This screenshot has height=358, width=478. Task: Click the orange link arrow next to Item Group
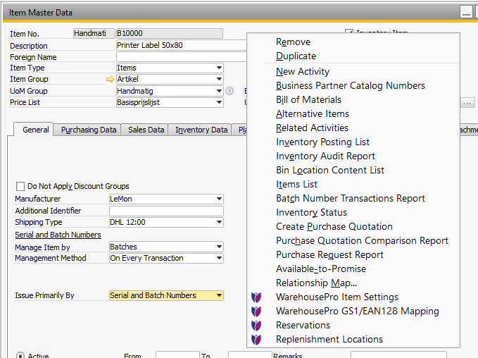click(x=110, y=80)
